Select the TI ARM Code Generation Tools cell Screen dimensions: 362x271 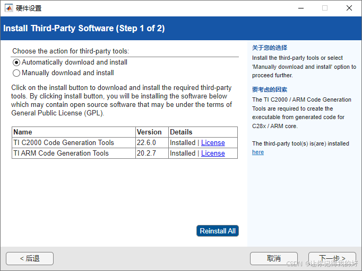74,153
